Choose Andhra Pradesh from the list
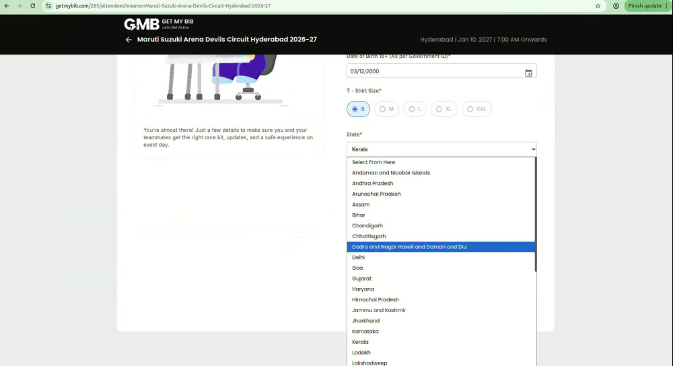Screen dimensions: 673x366 [441, 183]
